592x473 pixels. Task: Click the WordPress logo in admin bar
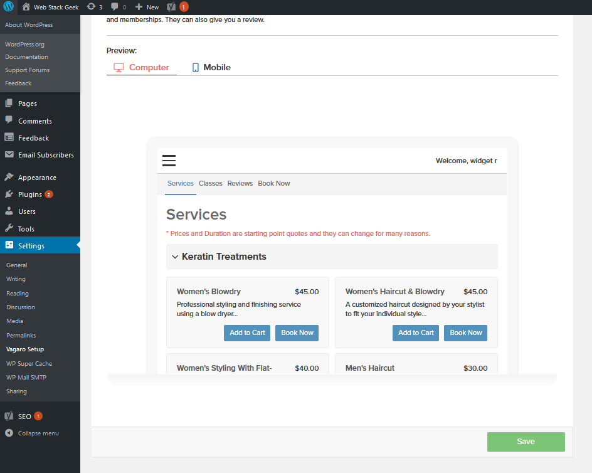pos(9,8)
